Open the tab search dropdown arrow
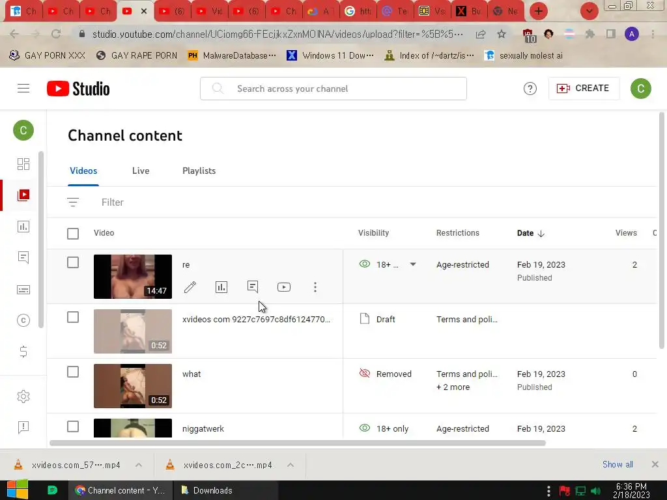Viewport: 667px width, 500px height. (x=589, y=11)
